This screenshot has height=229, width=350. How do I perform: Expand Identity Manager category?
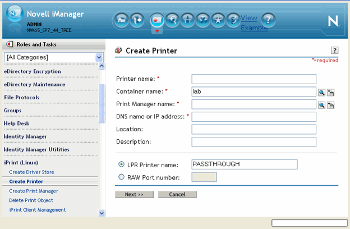coord(25,136)
